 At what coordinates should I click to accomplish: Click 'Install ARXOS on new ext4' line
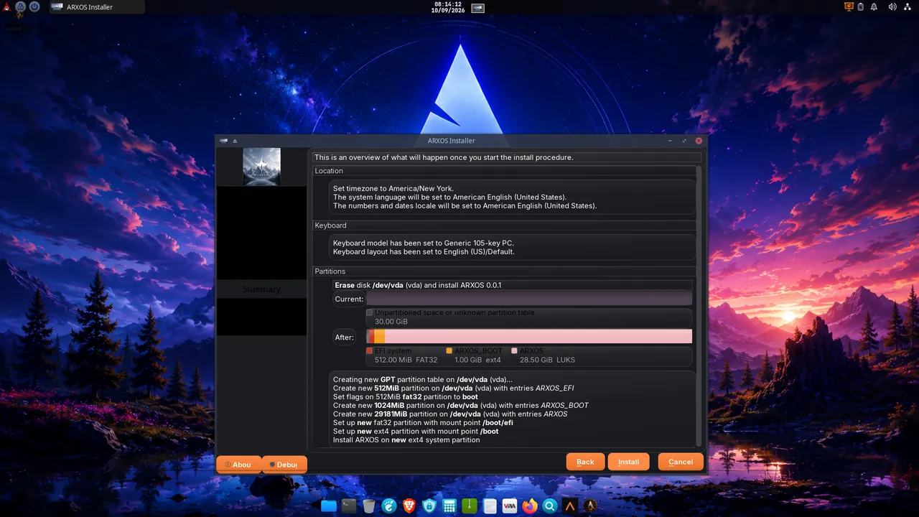point(406,439)
